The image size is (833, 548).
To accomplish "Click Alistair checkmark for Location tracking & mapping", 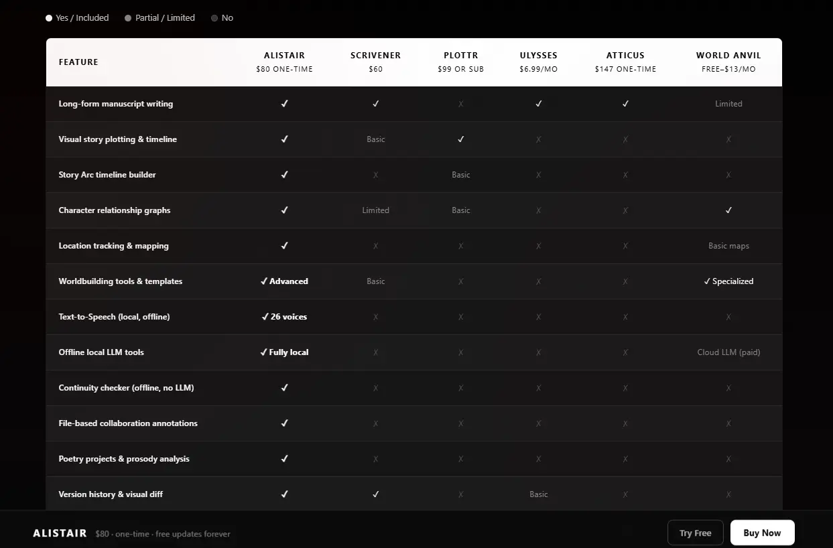I will (284, 246).
